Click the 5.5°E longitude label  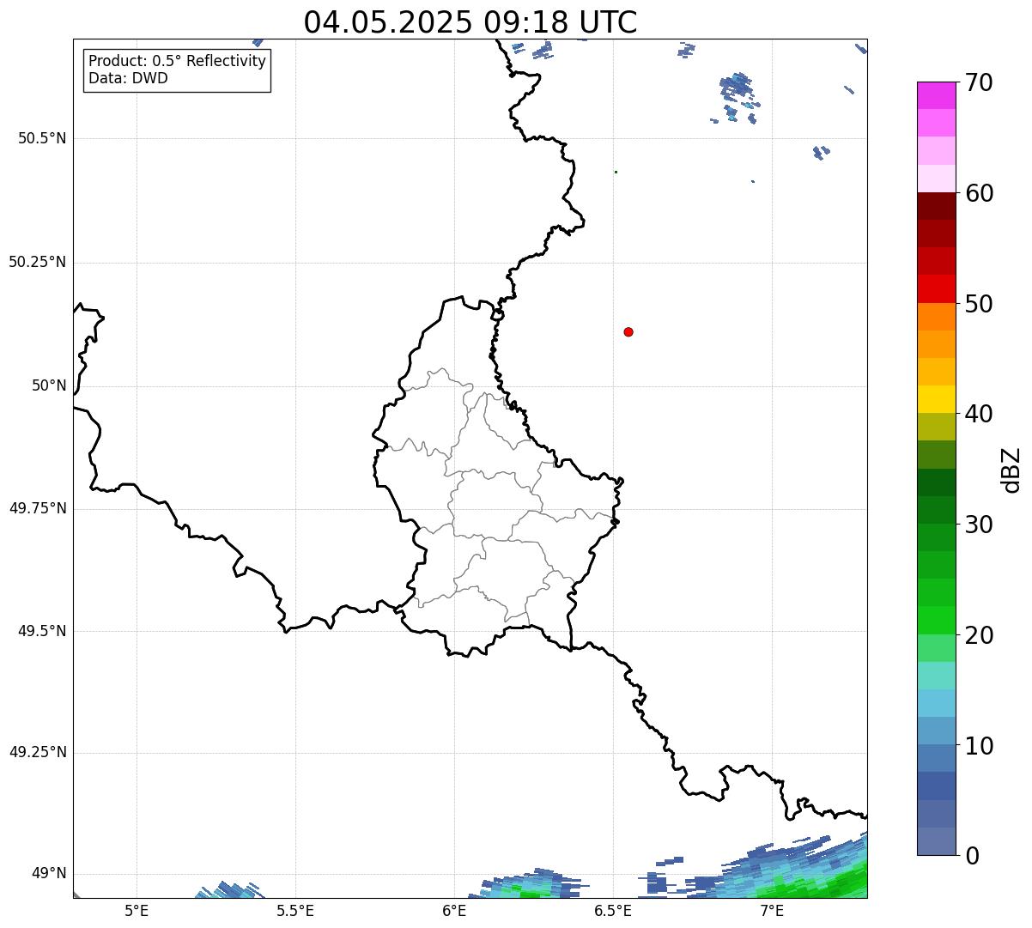click(x=295, y=910)
